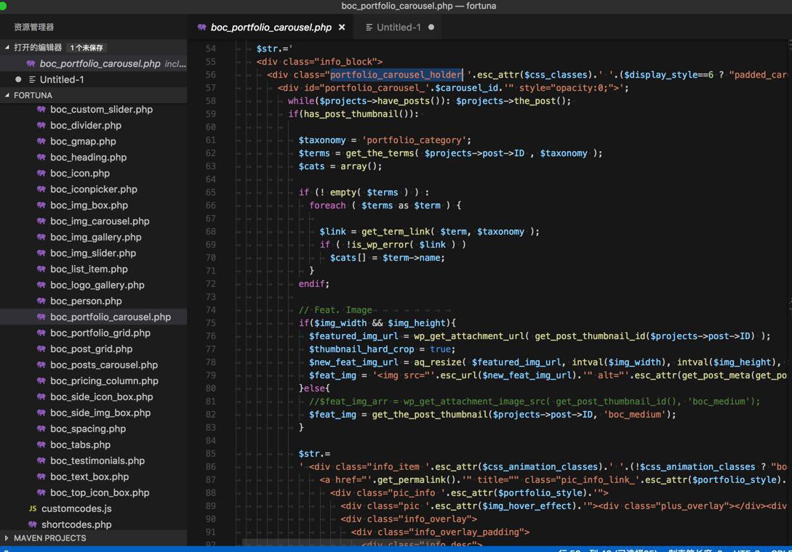
Task: Open boc_img_slider.php file
Action: pyautogui.click(x=93, y=253)
